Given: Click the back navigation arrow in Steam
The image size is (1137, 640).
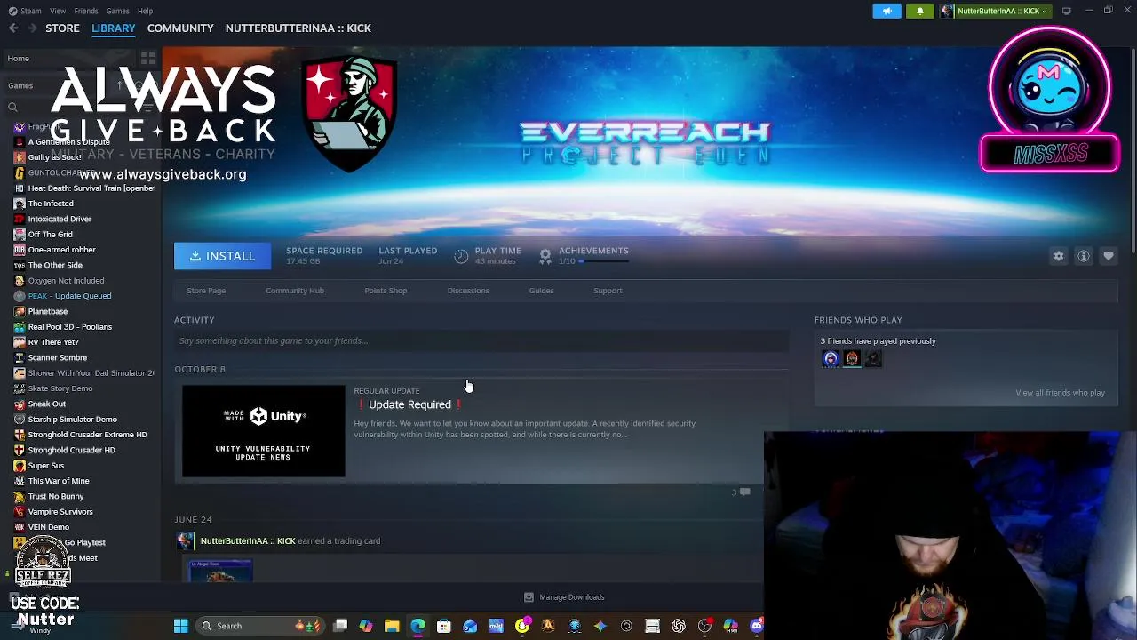Looking at the screenshot, I should 13,28.
